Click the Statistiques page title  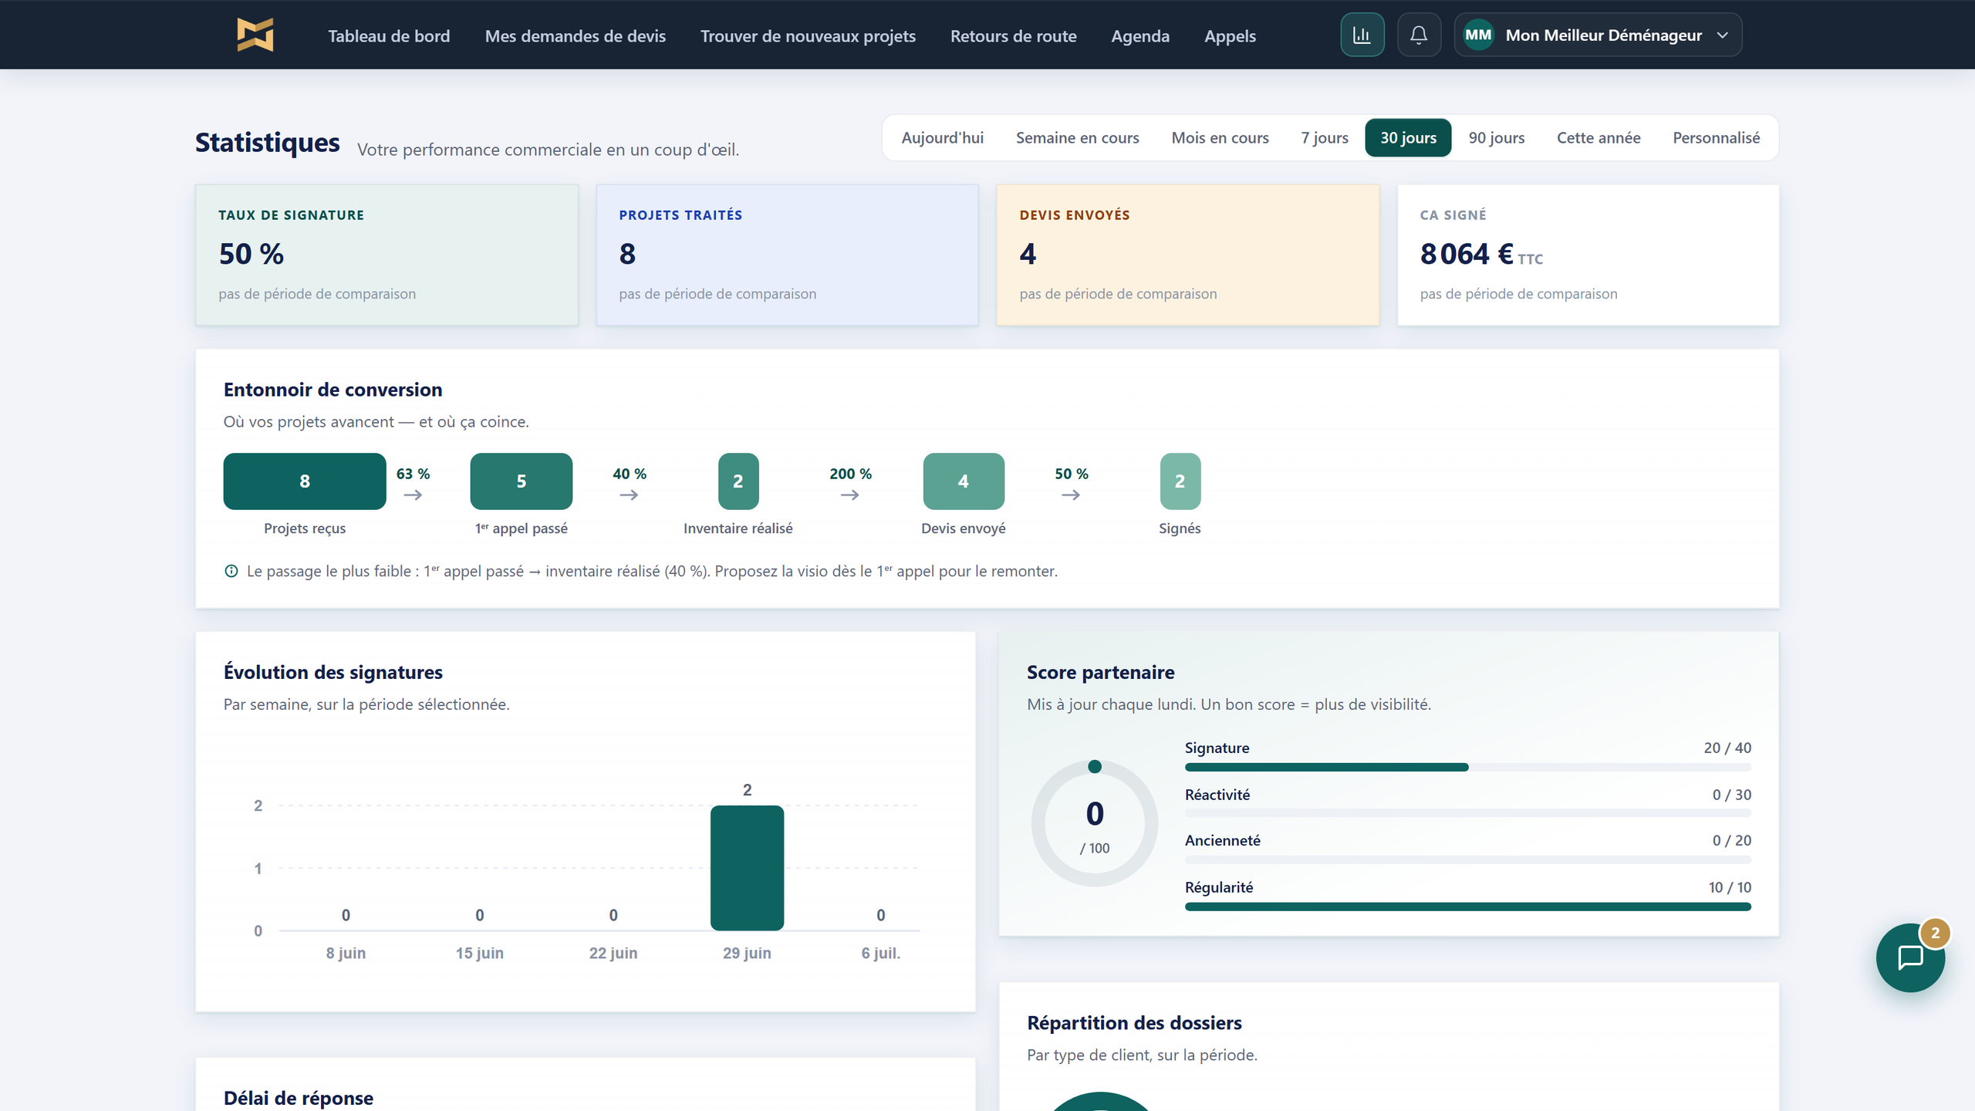tap(267, 143)
